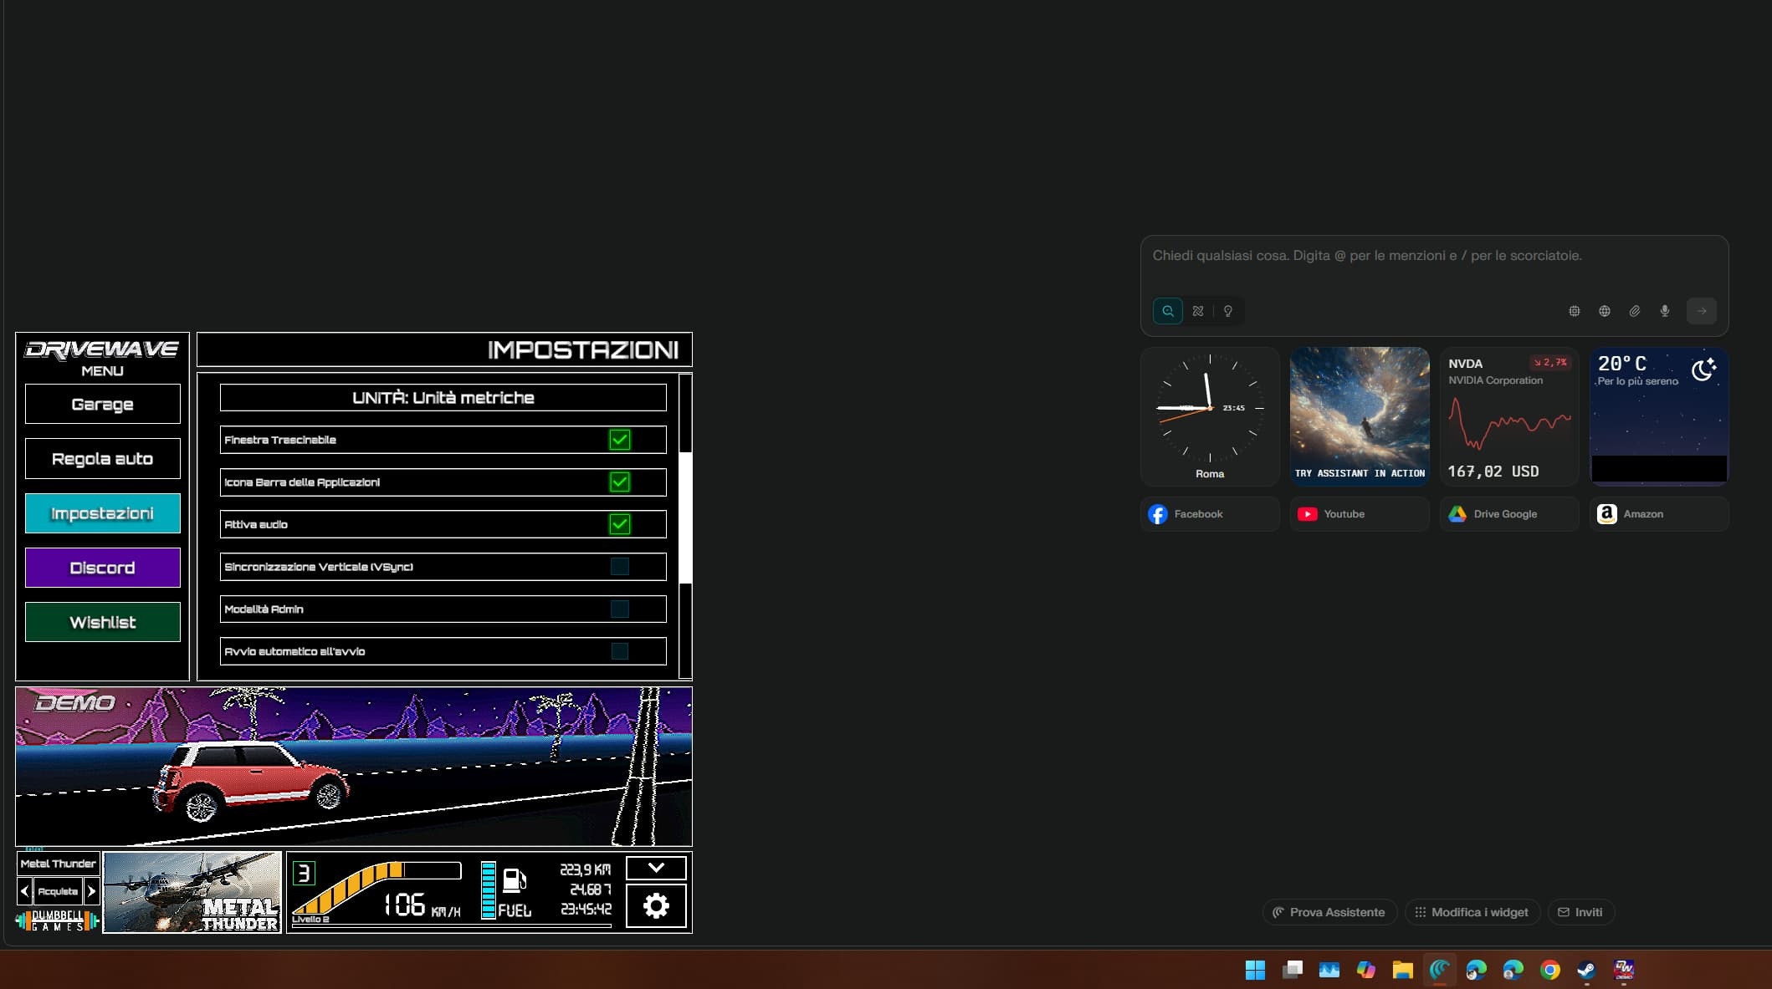Submit the prompt with the arrow button
Screen dimensions: 1772x989
(x=1702, y=311)
